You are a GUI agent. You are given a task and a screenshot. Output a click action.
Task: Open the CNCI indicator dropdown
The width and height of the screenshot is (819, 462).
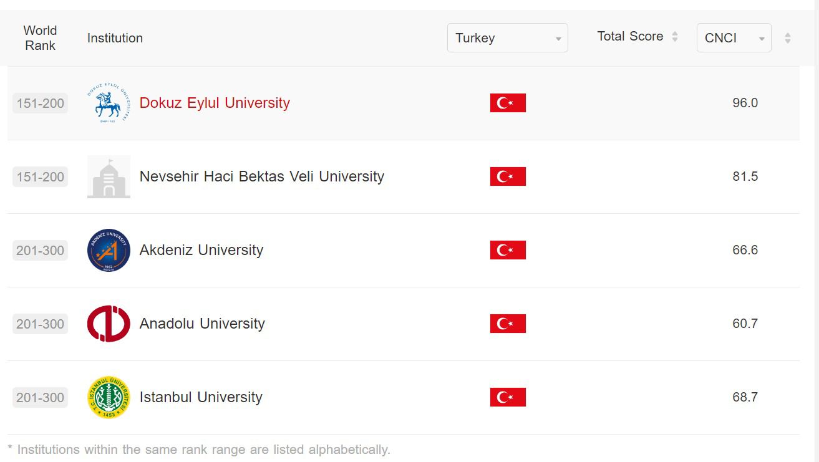pyautogui.click(x=734, y=38)
